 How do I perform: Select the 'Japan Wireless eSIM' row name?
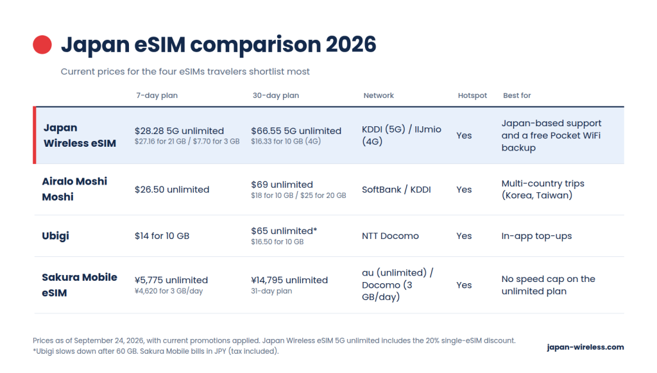tap(80, 135)
